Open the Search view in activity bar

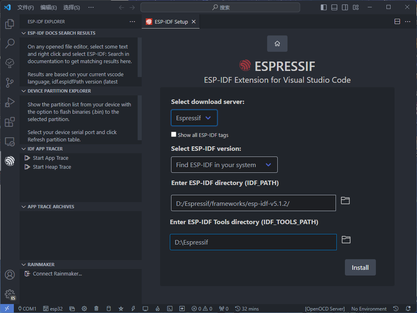(x=10, y=43)
